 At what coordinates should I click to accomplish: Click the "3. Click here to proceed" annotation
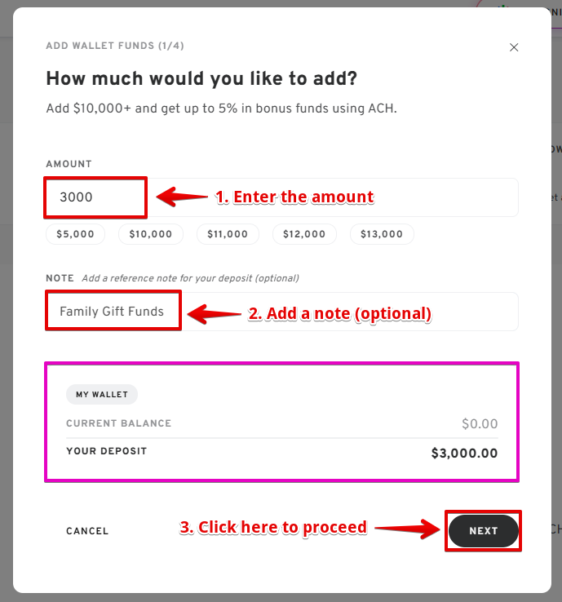[273, 527]
